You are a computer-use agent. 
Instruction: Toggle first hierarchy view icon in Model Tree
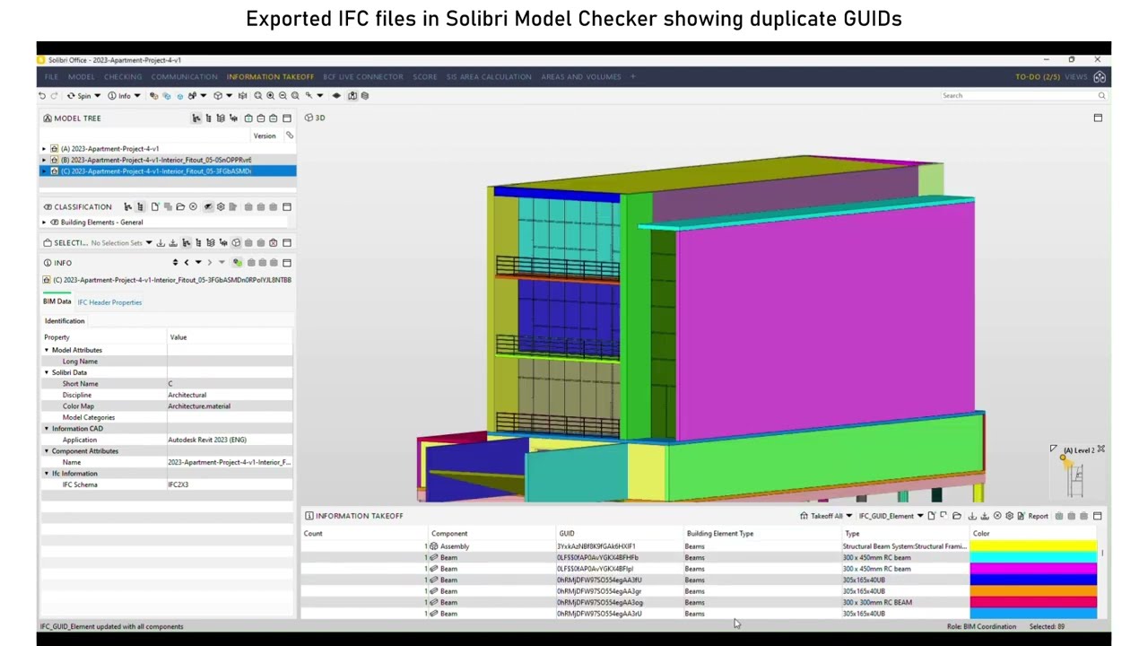(196, 118)
